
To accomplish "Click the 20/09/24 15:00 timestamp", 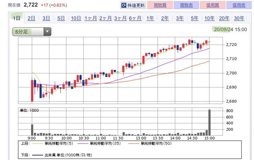I will [230, 29].
